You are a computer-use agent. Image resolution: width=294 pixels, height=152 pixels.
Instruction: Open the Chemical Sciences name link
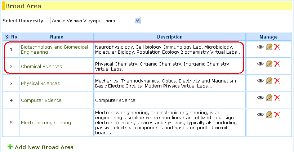(41, 66)
